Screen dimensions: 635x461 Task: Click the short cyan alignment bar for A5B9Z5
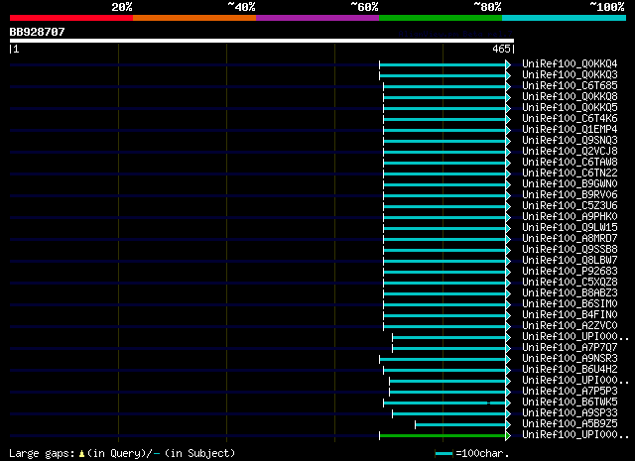460,425
